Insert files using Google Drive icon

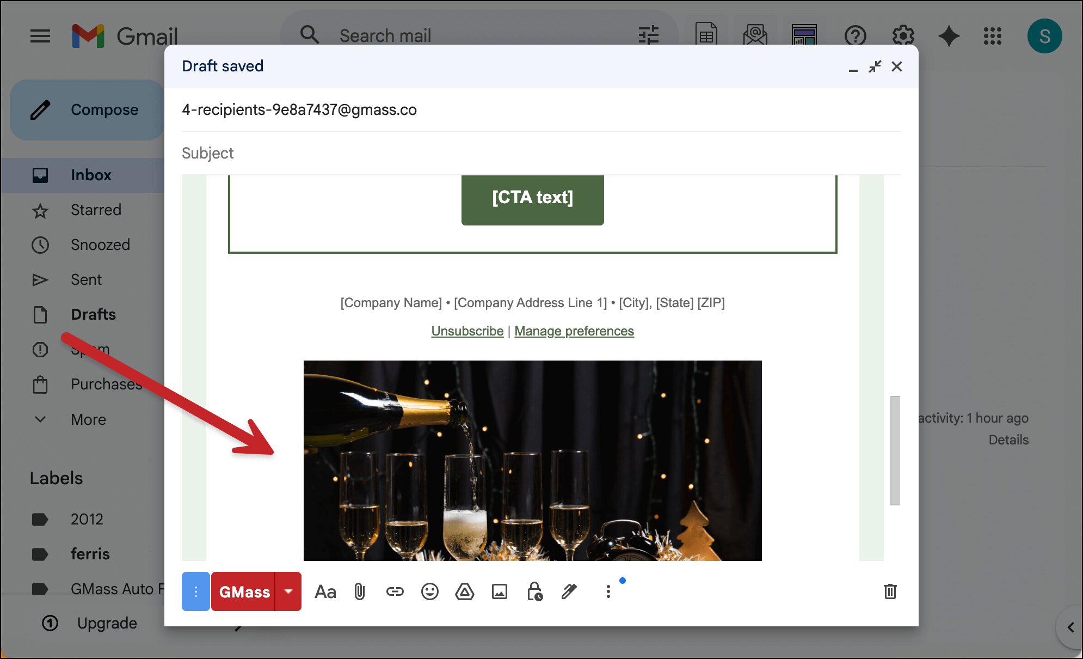click(x=465, y=591)
